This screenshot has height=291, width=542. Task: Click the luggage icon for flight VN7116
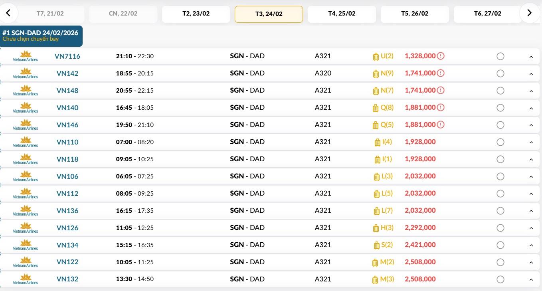point(376,57)
